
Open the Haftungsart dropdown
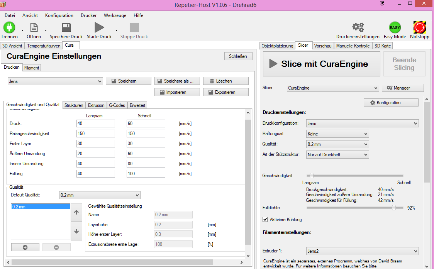coord(338,134)
